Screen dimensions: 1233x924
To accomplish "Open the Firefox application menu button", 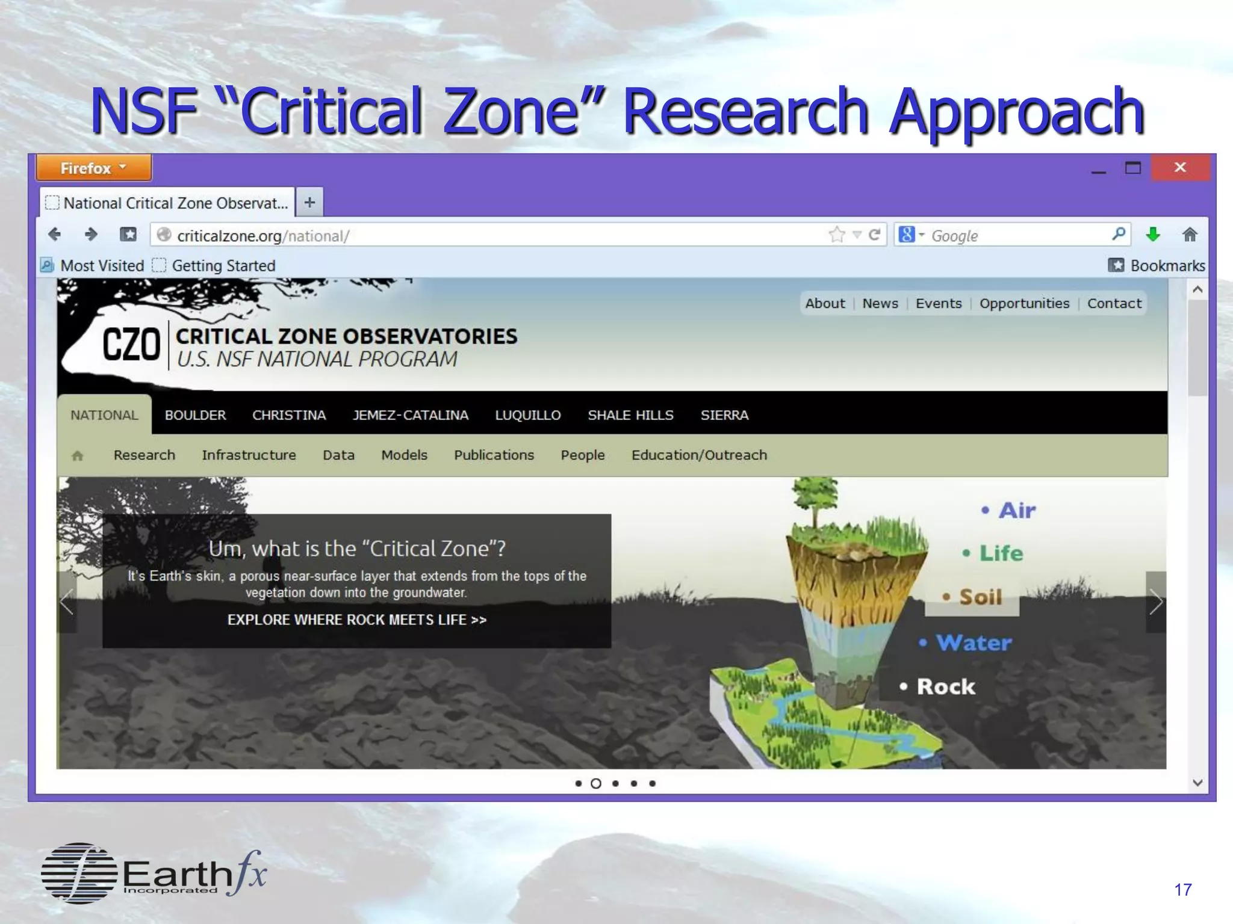I will 94,168.
